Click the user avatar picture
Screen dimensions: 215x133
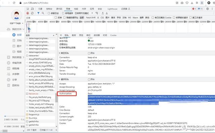[16, 15]
